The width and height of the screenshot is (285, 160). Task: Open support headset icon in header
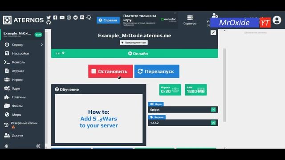[x=89, y=17]
